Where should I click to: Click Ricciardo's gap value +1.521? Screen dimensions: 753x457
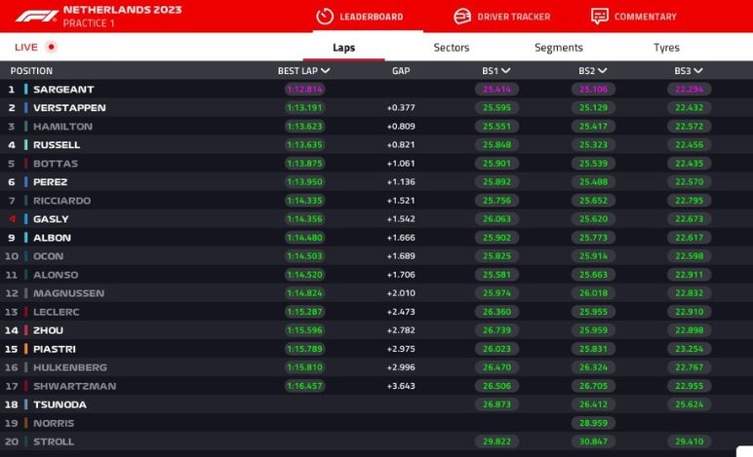point(401,201)
